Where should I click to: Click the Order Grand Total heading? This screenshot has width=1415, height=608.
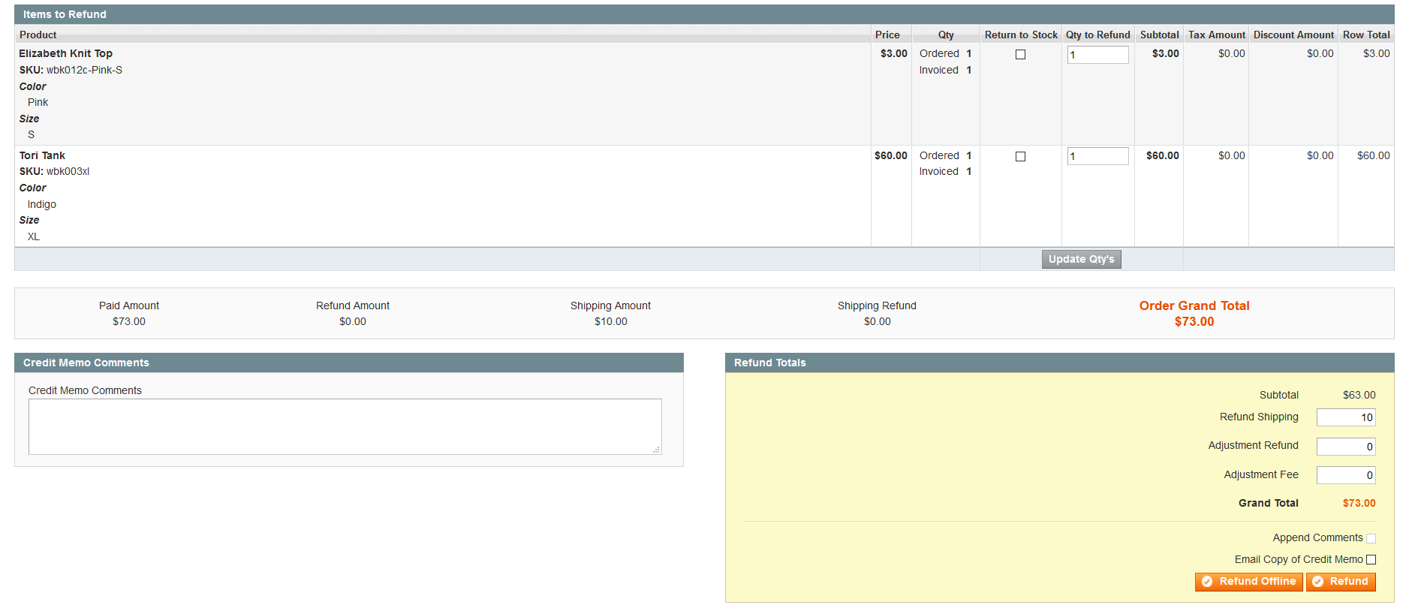coord(1194,306)
